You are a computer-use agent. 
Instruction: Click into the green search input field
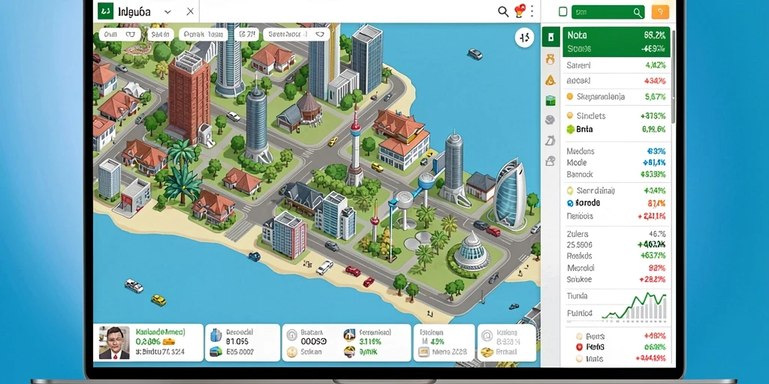tap(608, 12)
